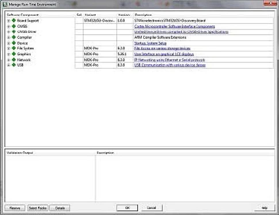Expand the USB component tree node
The width and height of the screenshot is (279, 215).
9,65
